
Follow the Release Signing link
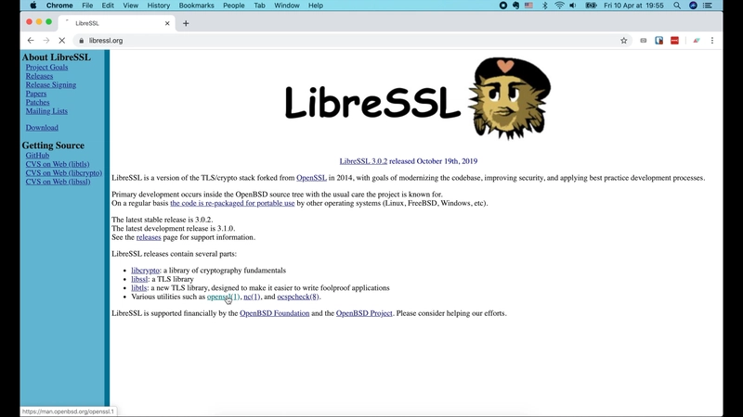[x=51, y=85]
